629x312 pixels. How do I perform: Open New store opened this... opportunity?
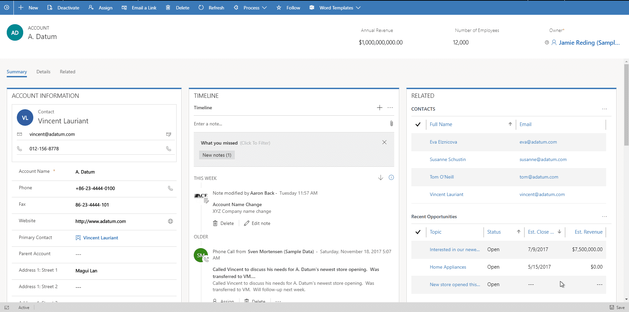point(455,284)
